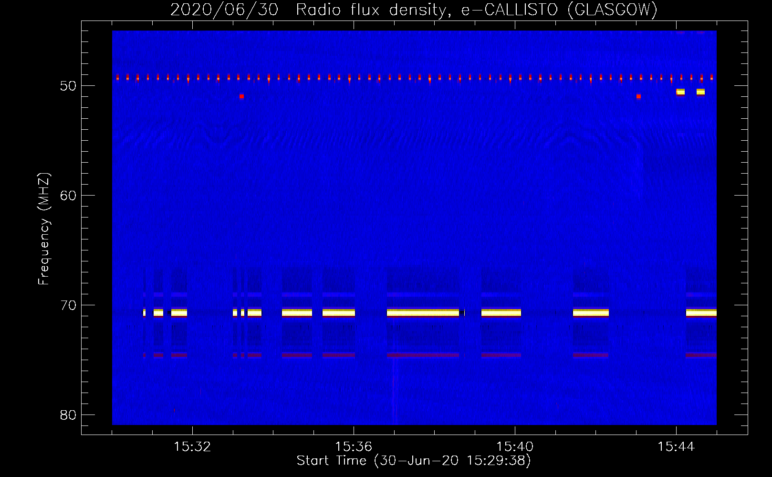This screenshot has height=477, width=772.
Task: Click the isolated red dot near 15:43
Action: (x=638, y=96)
